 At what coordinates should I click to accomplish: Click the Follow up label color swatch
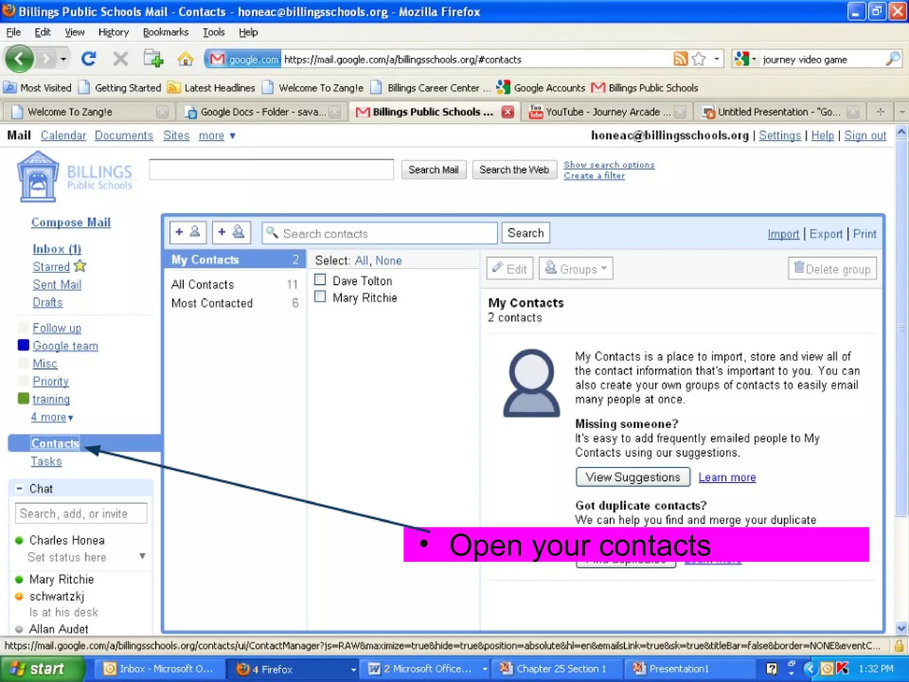click(23, 327)
